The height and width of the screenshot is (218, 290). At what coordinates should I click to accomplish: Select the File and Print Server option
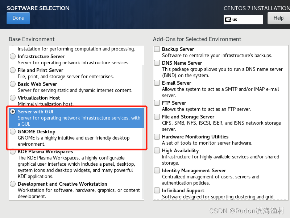[13, 70]
